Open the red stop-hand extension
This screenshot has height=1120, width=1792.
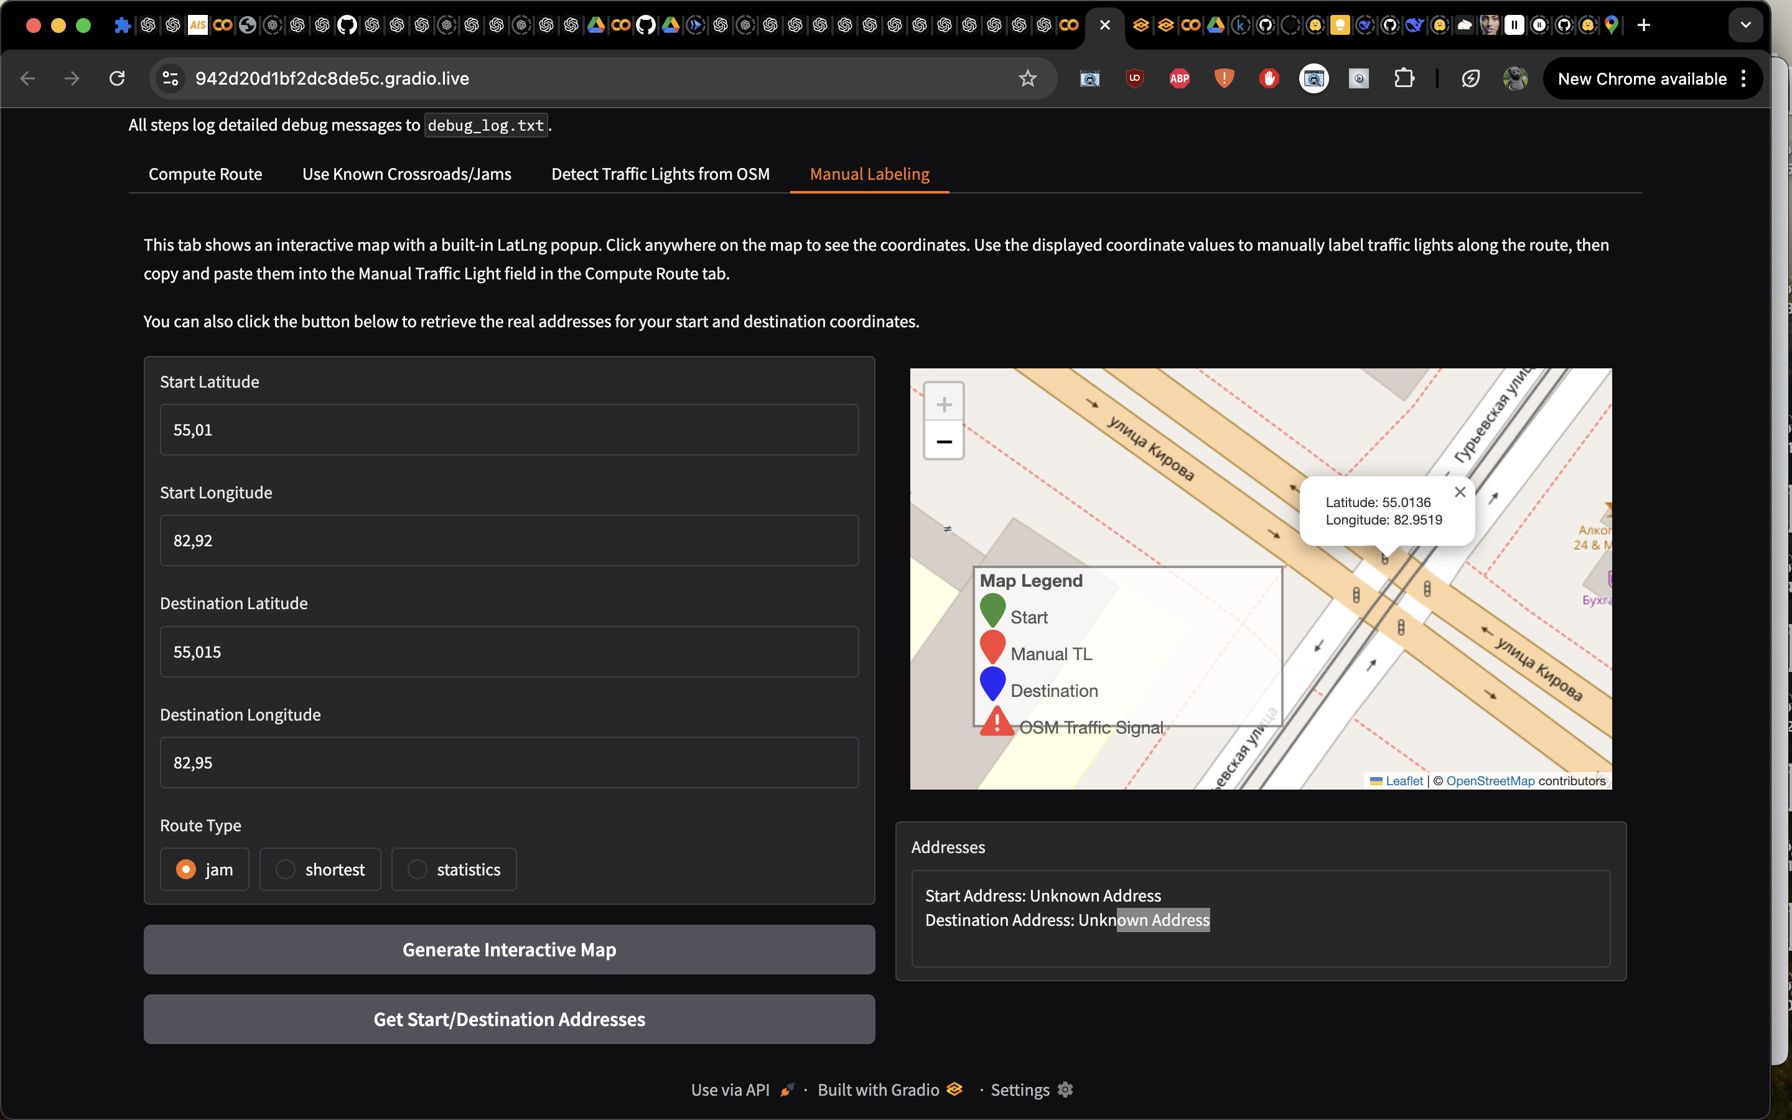(1269, 78)
